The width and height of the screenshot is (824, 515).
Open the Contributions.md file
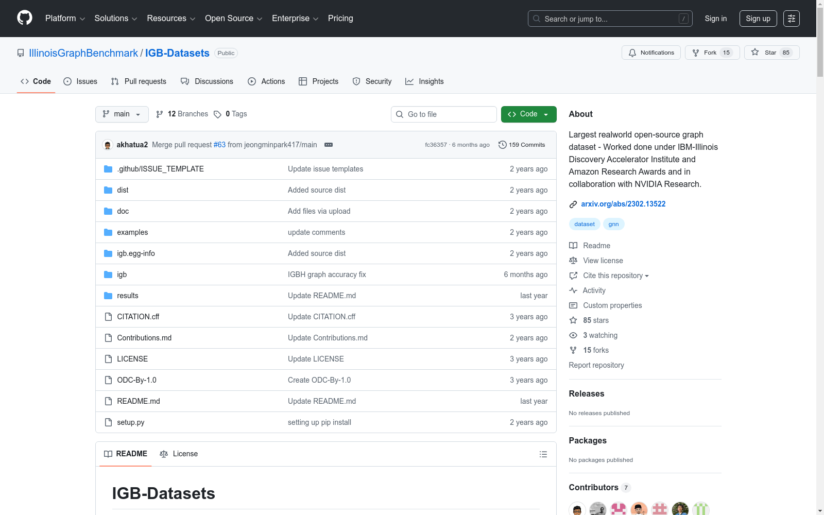144,338
